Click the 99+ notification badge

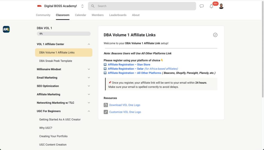[216, 4]
